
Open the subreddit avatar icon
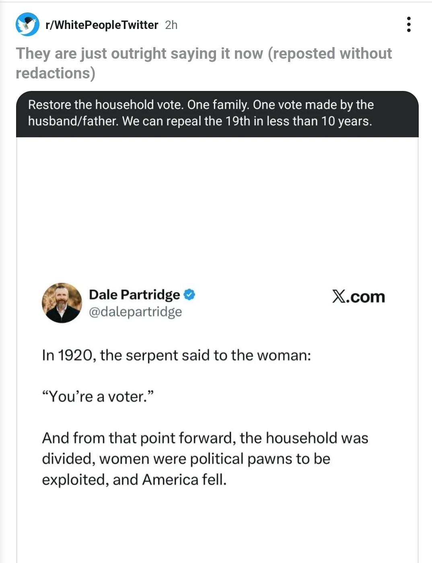(x=27, y=25)
